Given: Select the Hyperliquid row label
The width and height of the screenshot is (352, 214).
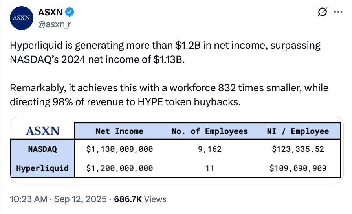Looking at the screenshot, I should coord(42,168).
